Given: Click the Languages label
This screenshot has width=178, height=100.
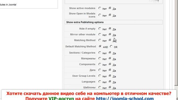Looking at the screenshot, I should (x=88, y=82).
